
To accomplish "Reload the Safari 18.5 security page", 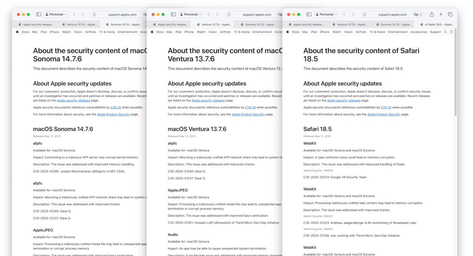I will pos(421,15).
